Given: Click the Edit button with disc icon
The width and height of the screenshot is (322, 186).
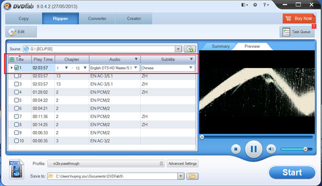Looking at the screenshot, I should pos(21,32).
